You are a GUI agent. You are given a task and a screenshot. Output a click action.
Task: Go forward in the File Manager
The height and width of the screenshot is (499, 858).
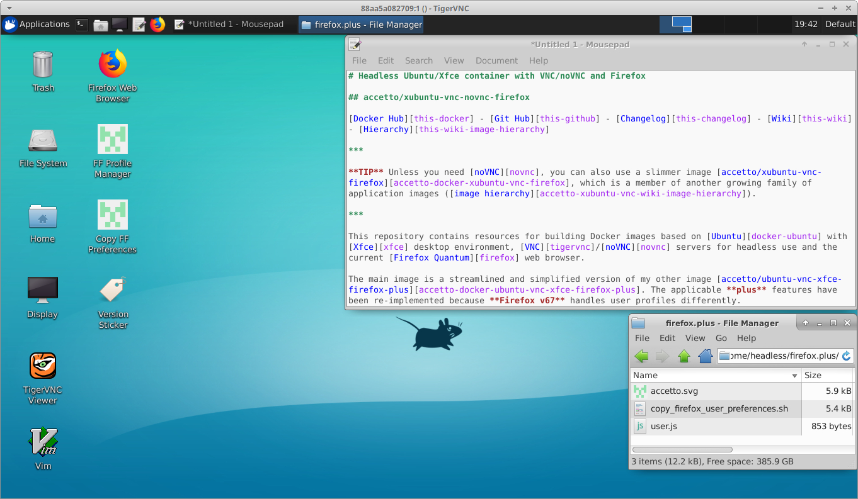[662, 356]
